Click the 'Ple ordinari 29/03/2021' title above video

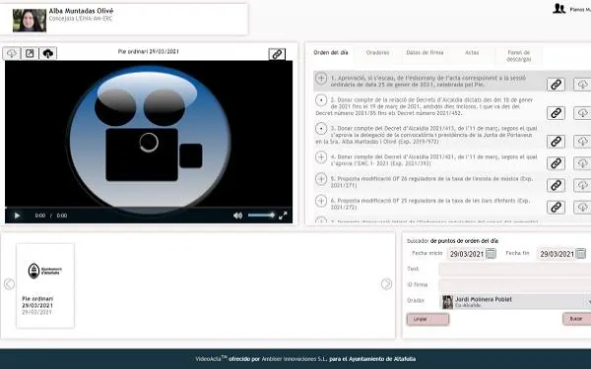click(x=148, y=51)
